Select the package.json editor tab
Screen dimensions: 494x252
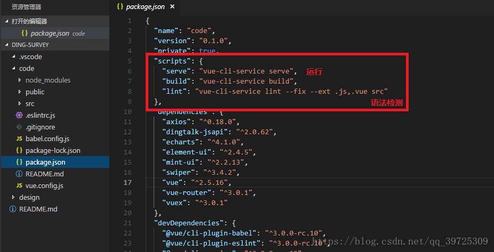[x=145, y=6]
